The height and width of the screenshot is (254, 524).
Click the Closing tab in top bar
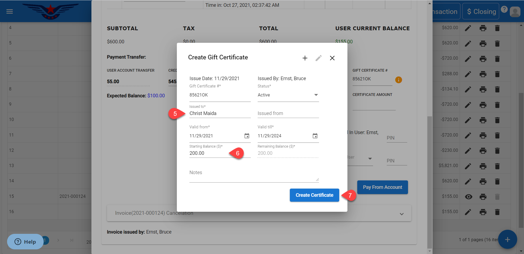[481, 11]
